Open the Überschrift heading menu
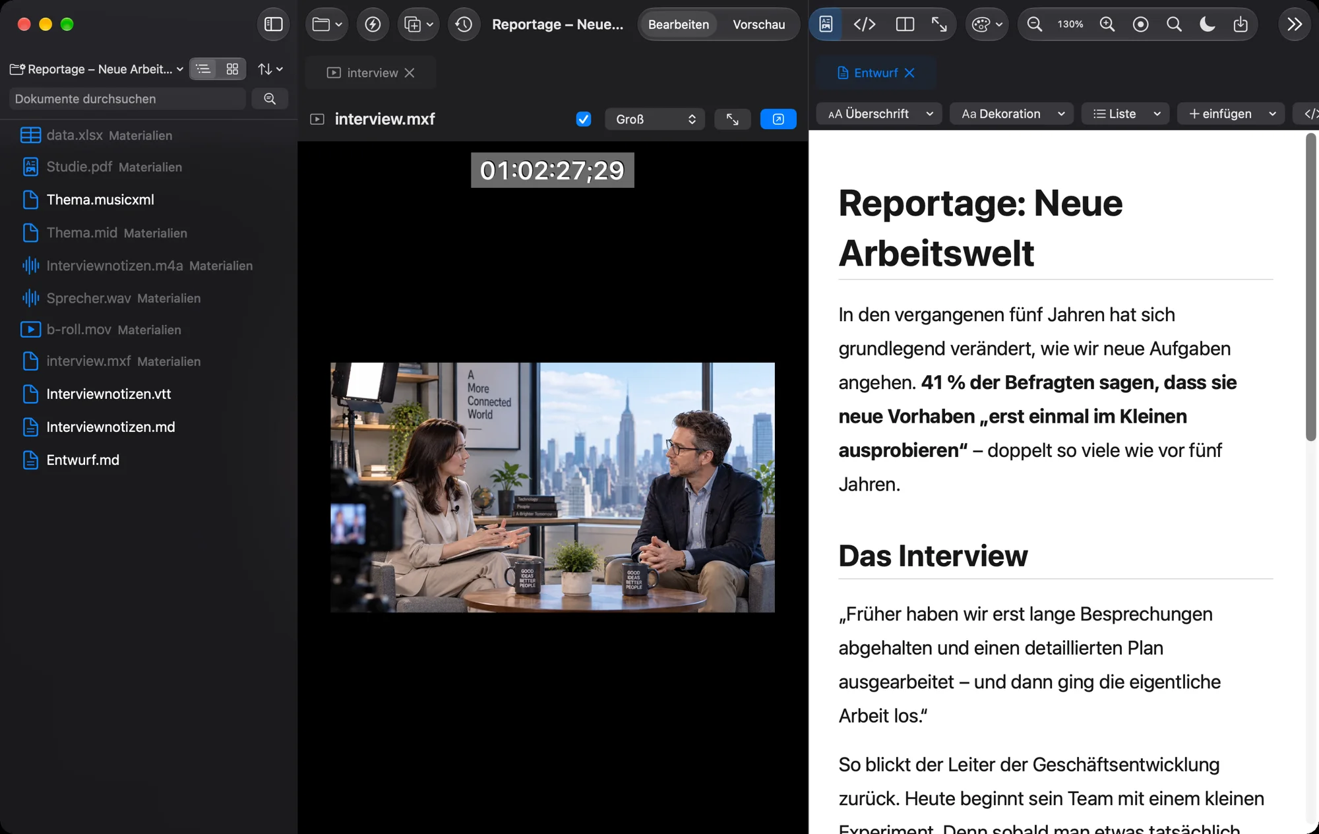 879,114
